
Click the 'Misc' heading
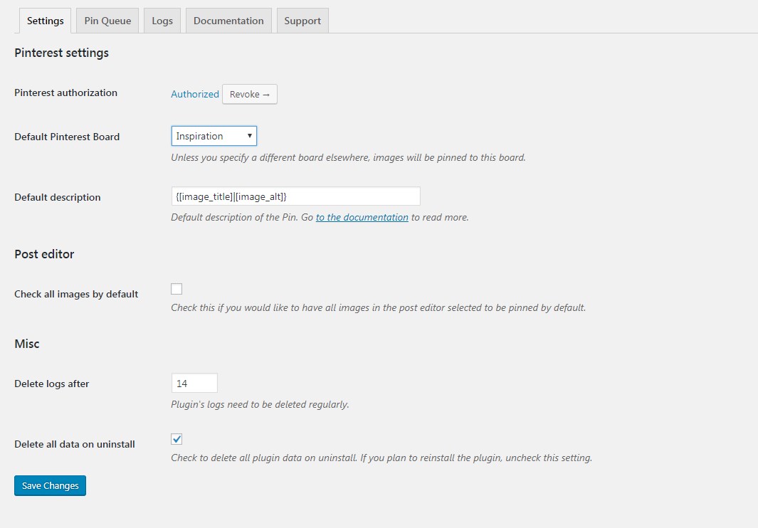click(27, 344)
